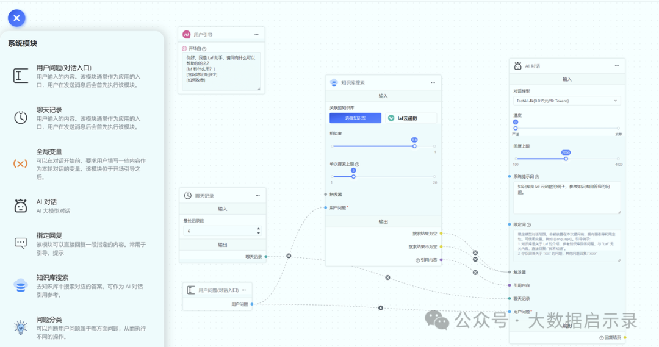This screenshot has width=659, height=347.
Task: Click 用户问题 input handle on AI 对话
Action: 510,312
